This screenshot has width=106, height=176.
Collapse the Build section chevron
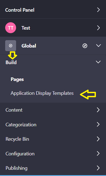click(x=98, y=62)
